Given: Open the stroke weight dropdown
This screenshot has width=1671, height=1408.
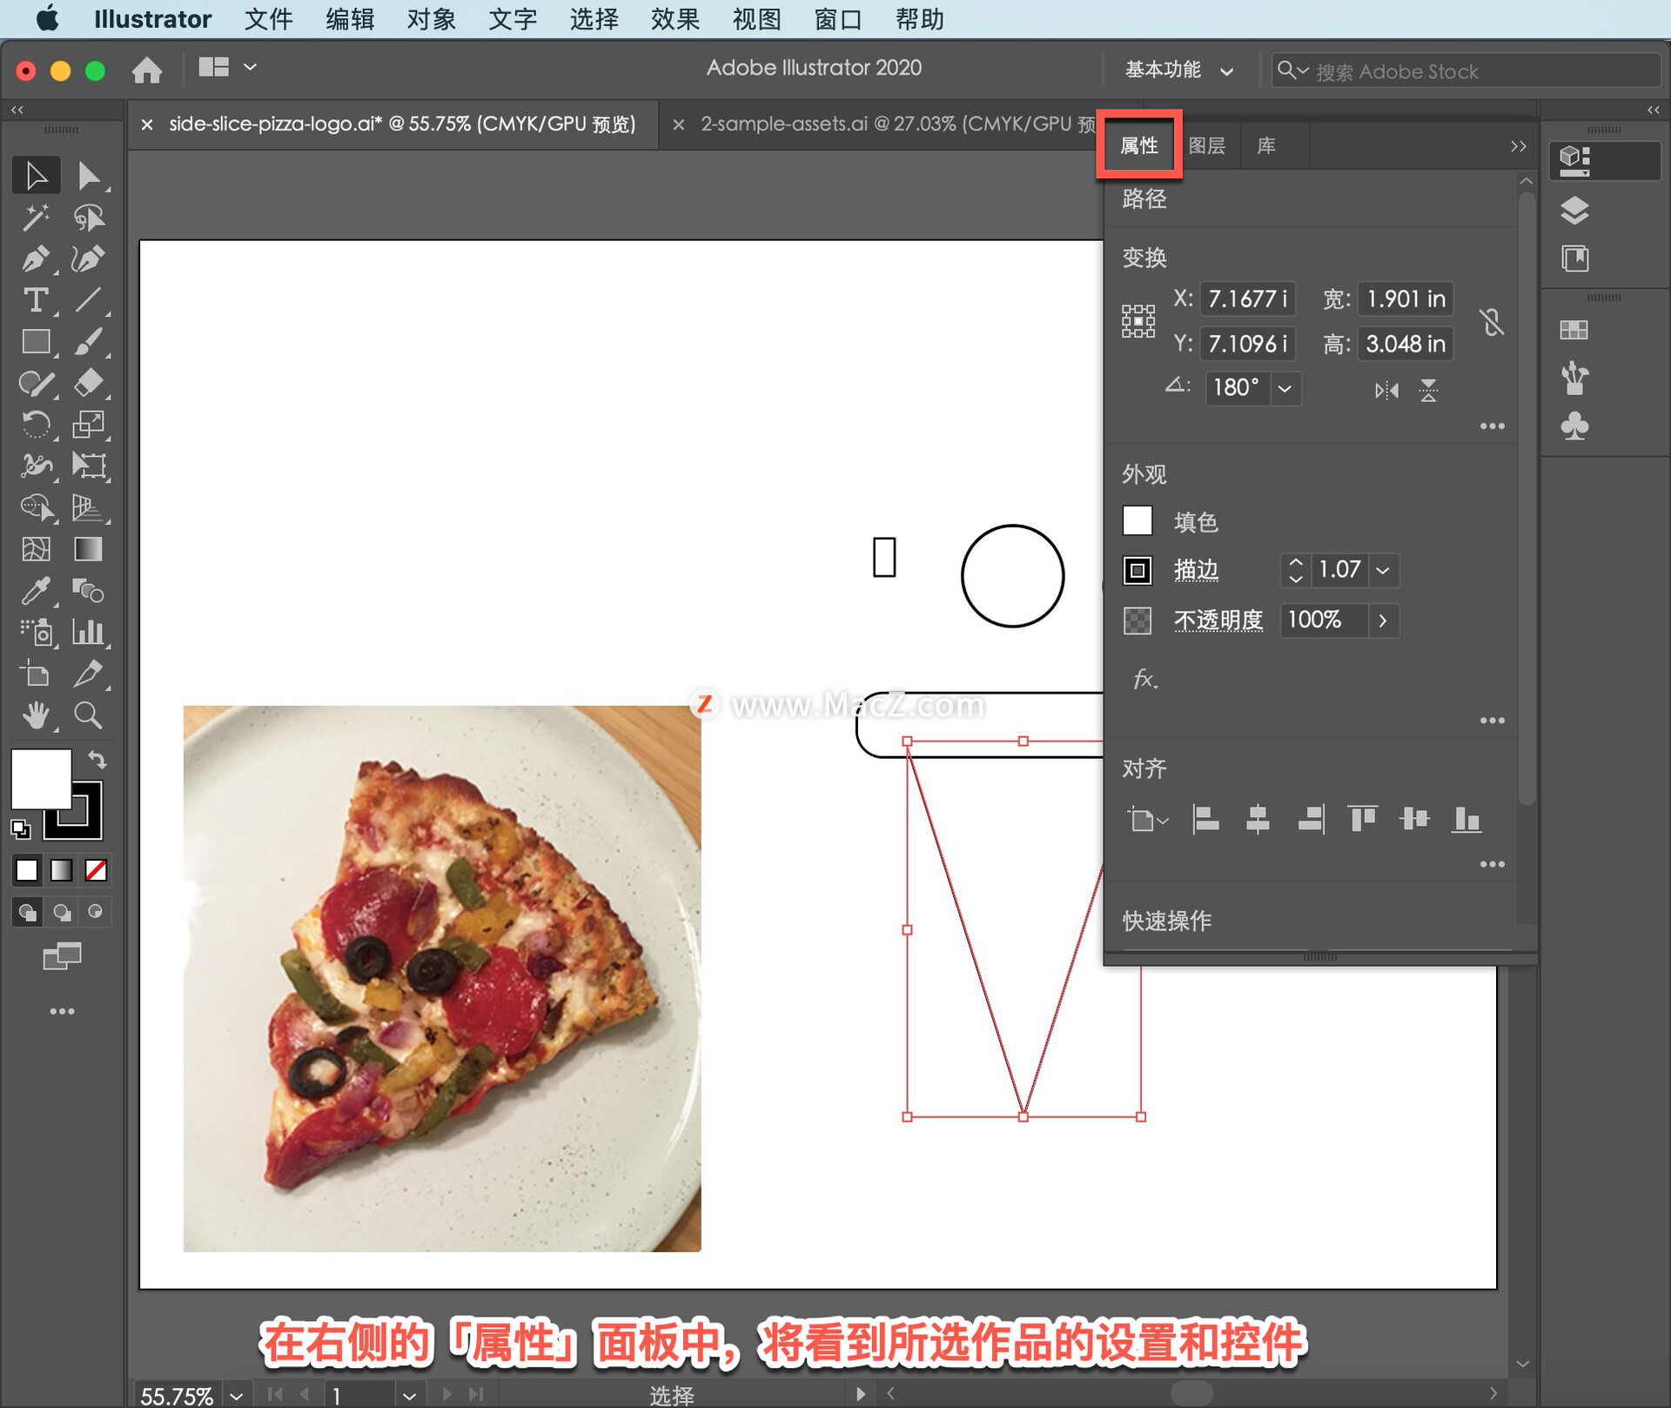Looking at the screenshot, I should [1383, 571].
